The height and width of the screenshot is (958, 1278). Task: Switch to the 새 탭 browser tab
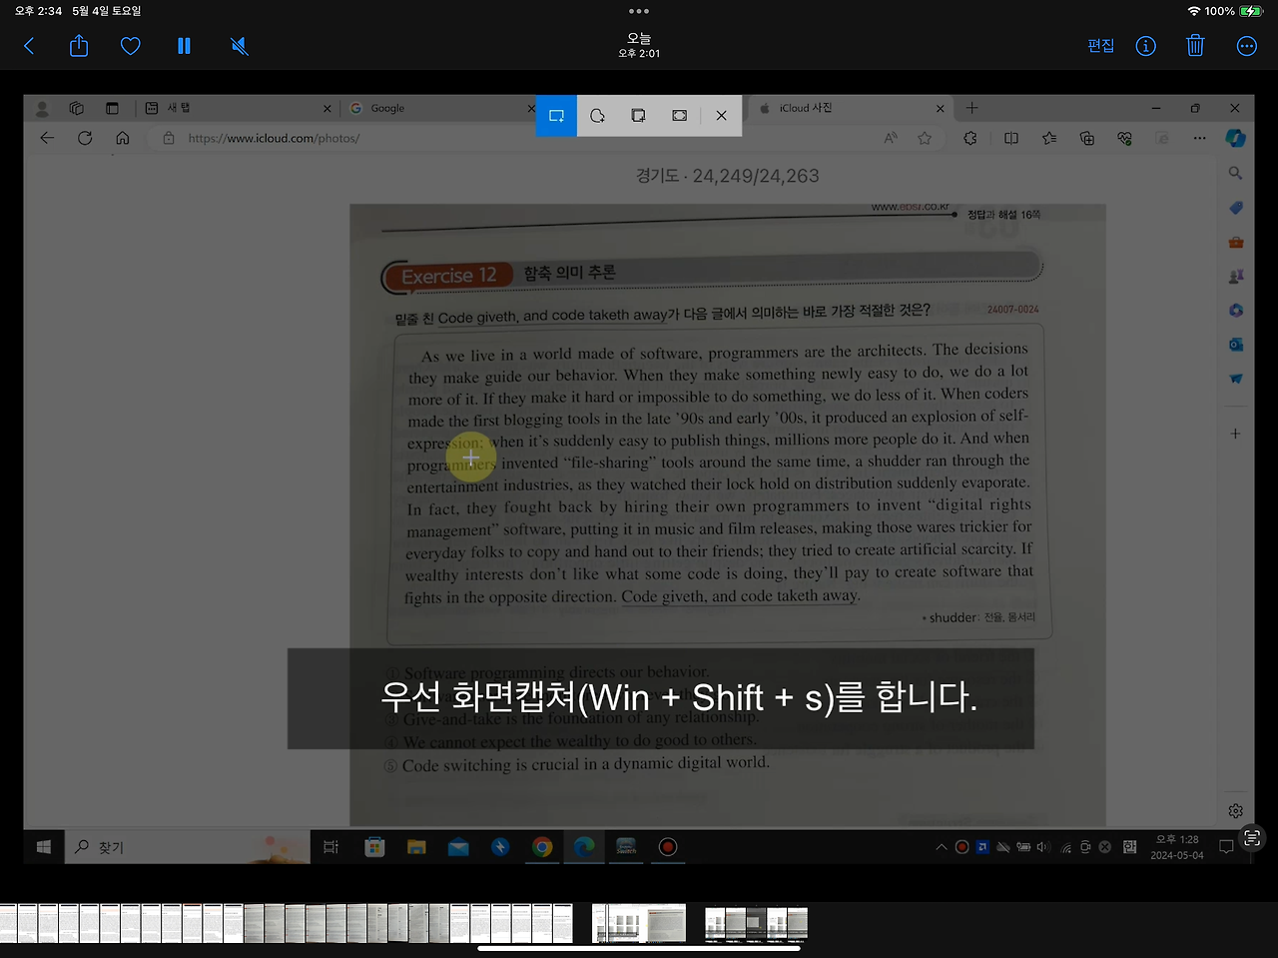(x=238, y=108)
